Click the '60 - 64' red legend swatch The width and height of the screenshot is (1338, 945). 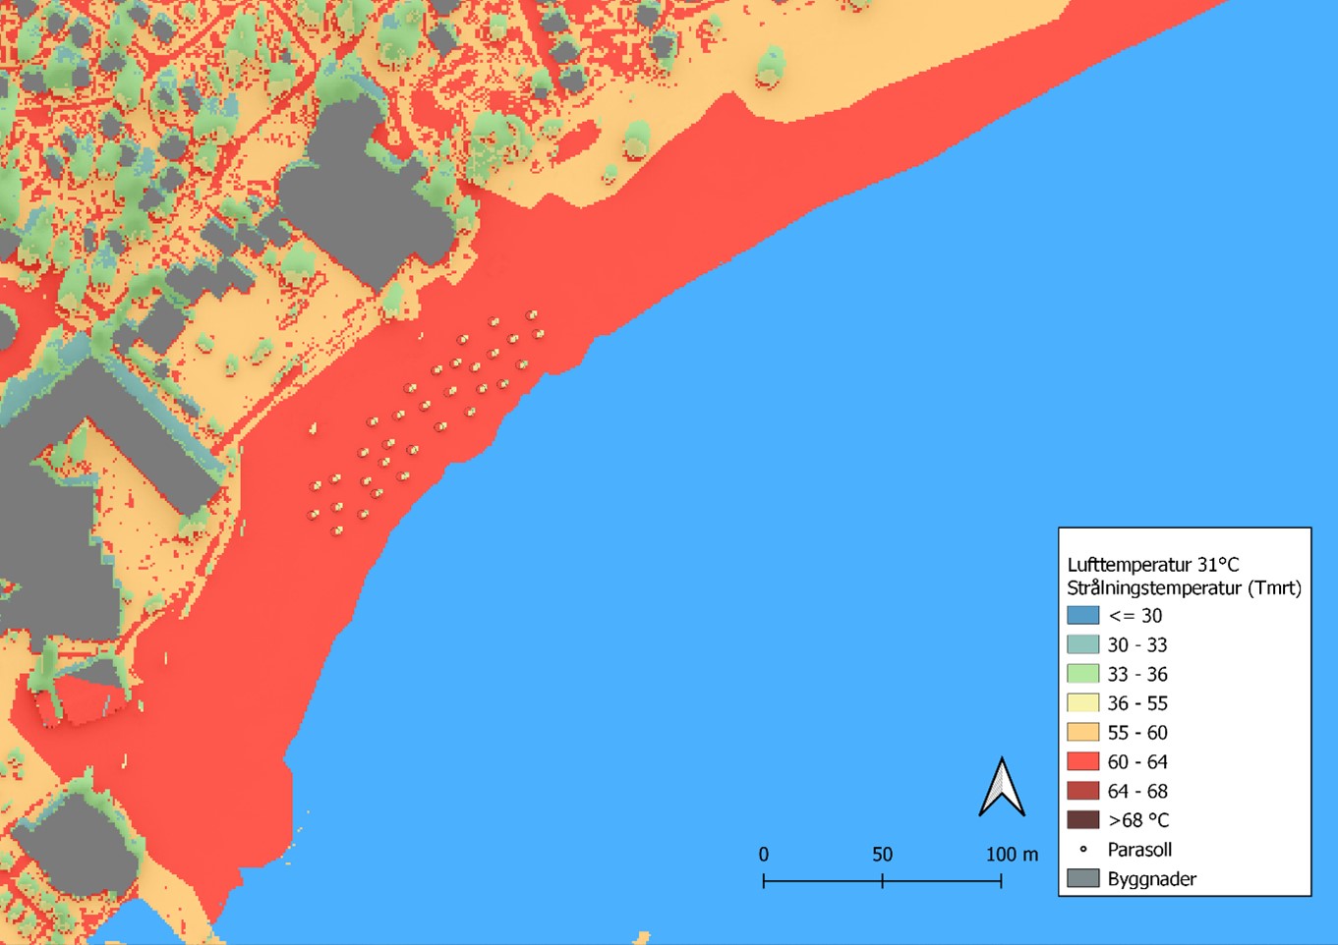point(1082,761)
